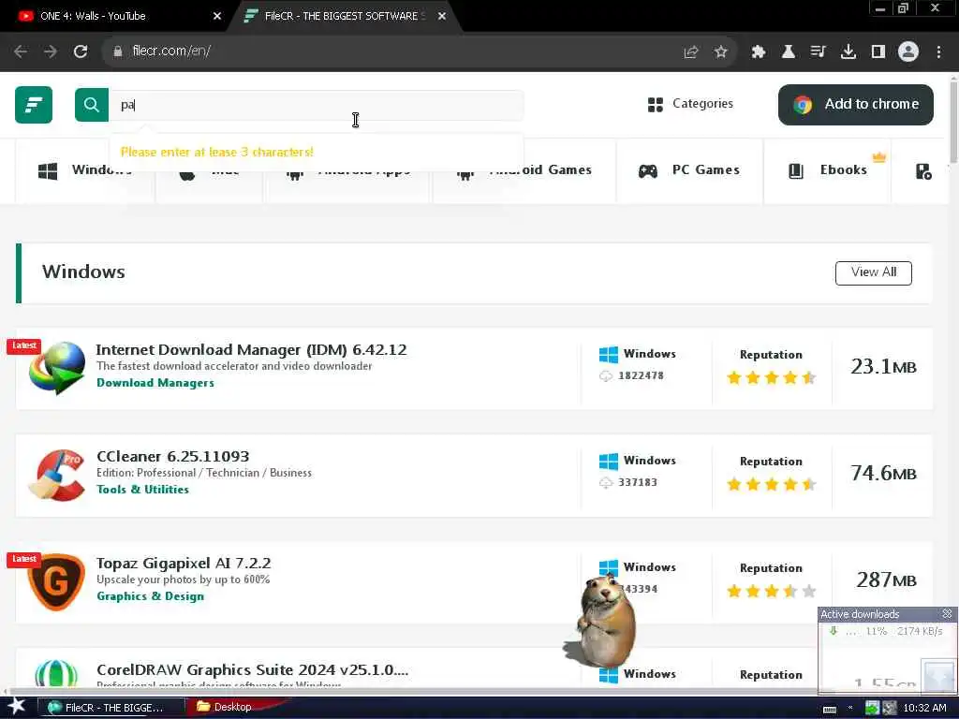Click the Ebooks book icon
Viewport: 959px width, 719px height.
796,171
